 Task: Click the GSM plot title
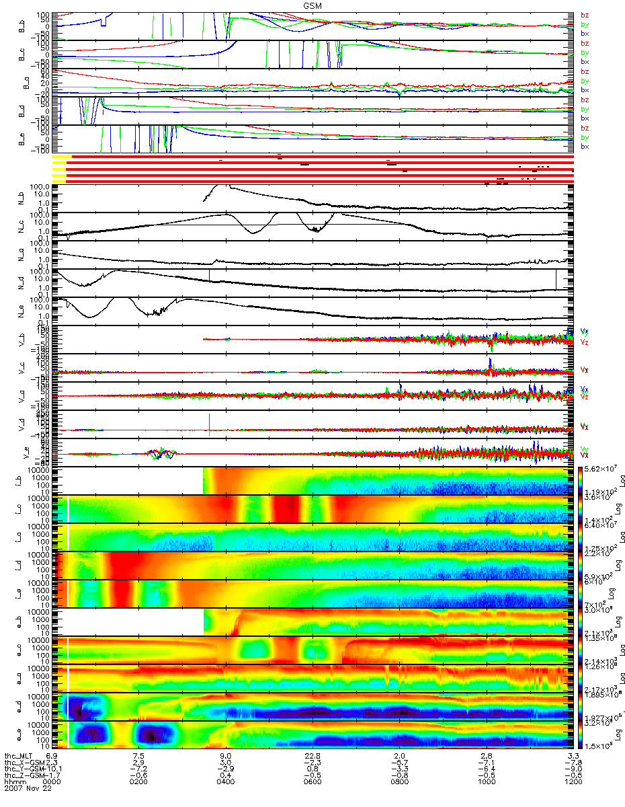point(312,5)
